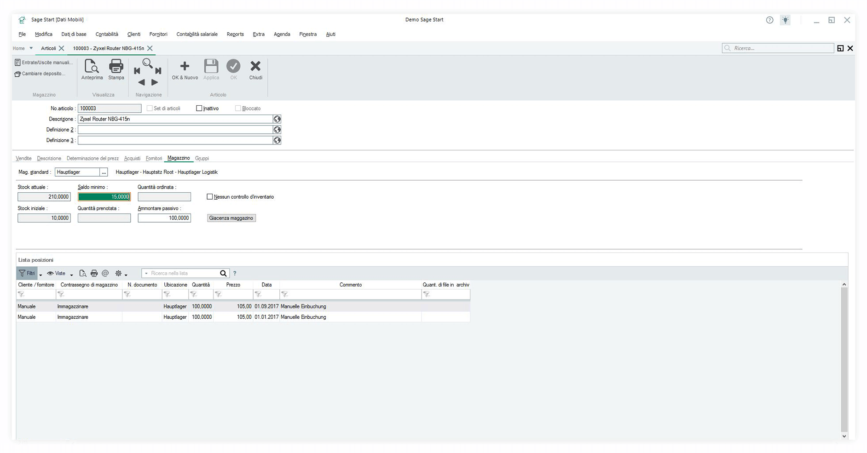Toggle the Inattivo checkbox
This screenshot has height=453, width=867.
coord(199,109)
